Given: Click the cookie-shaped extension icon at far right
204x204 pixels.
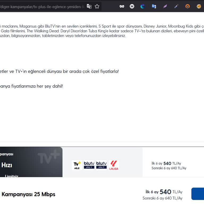Looking at the screenshot, I should [x=199, y=6].
